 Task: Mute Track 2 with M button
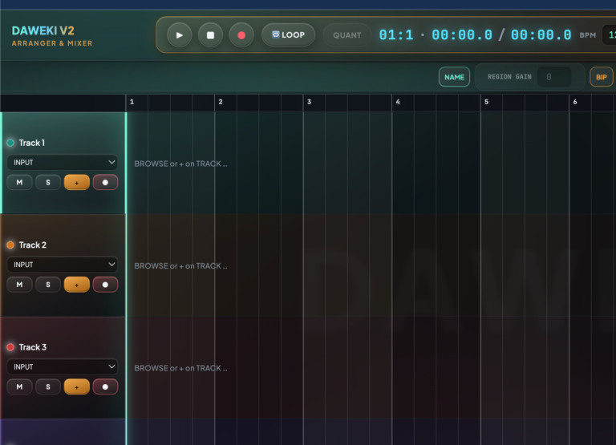pyautogui.click(x=19, y=285)
